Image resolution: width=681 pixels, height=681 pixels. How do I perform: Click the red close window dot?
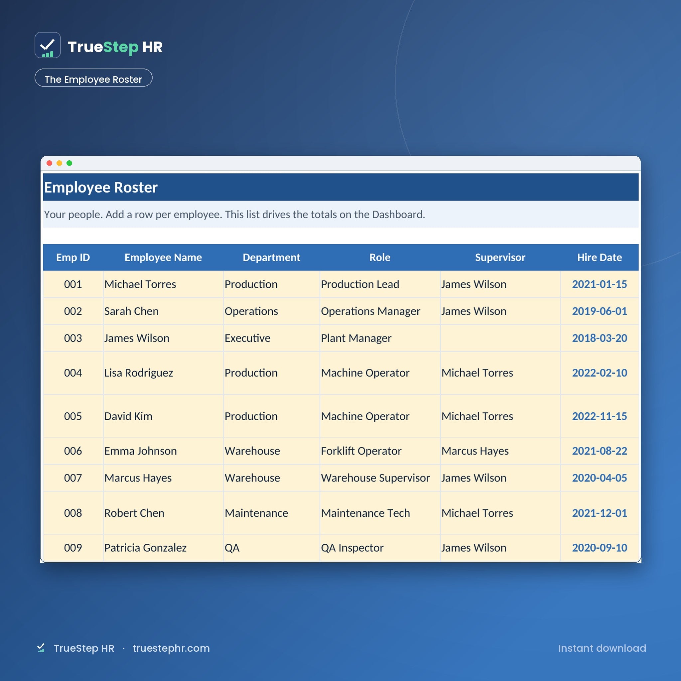[49, 163]
